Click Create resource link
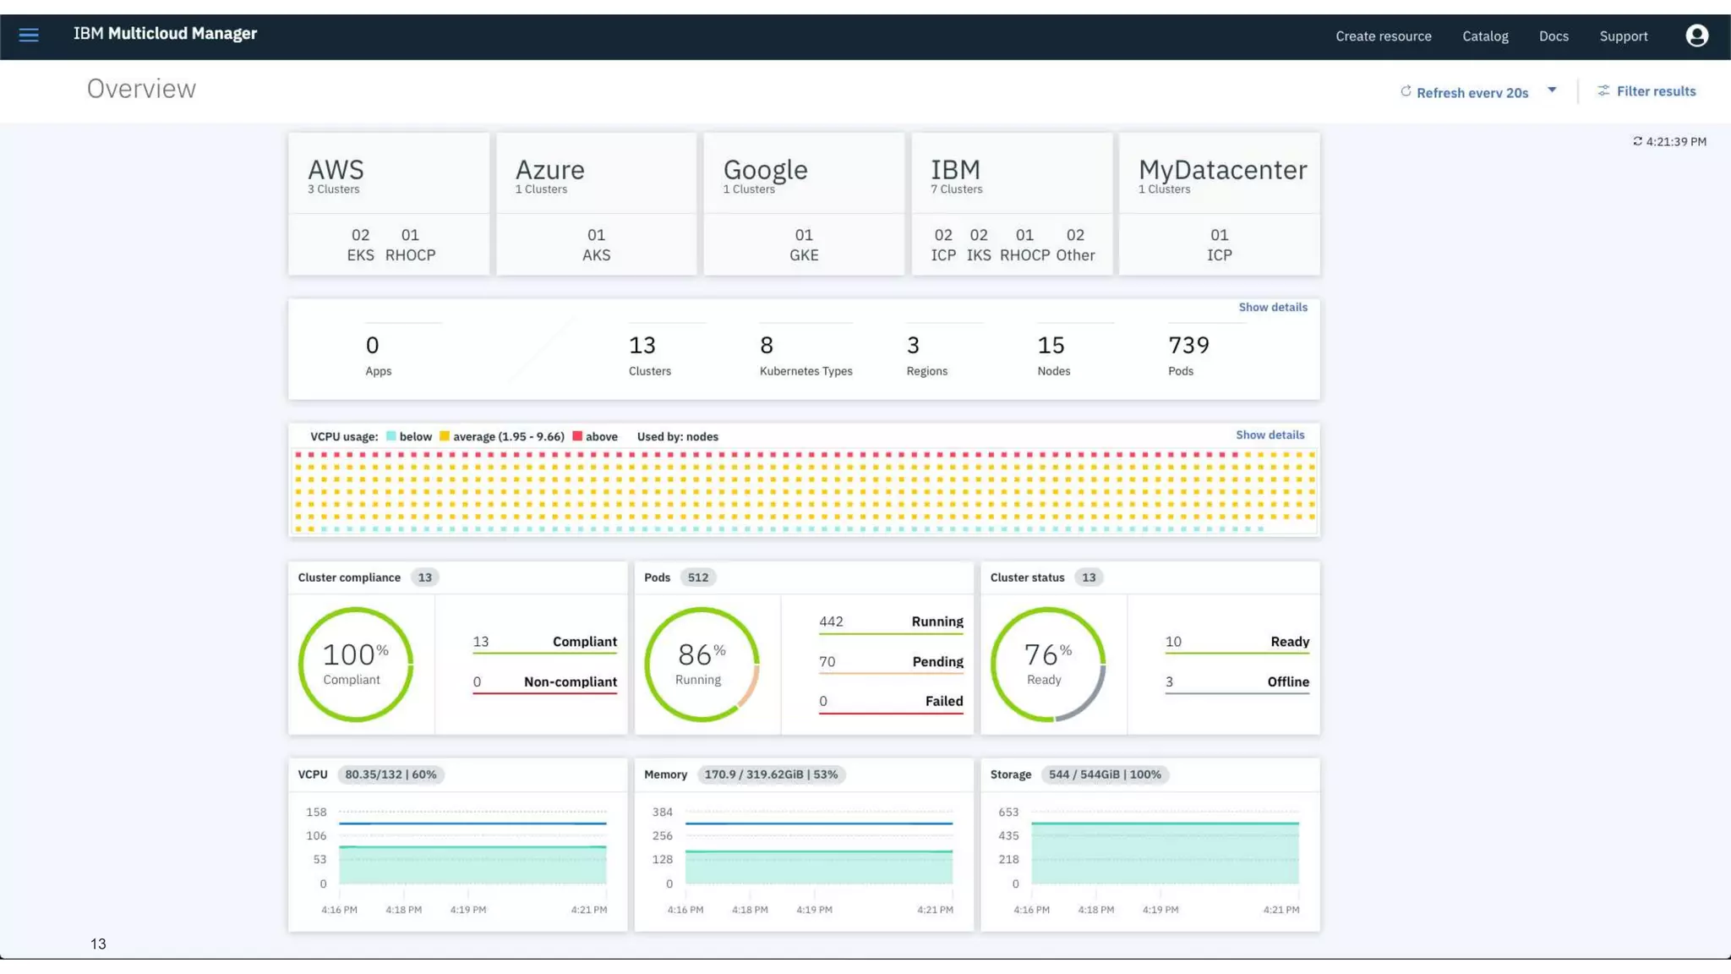1731x974 pixels. click(x=1383, y=36)
